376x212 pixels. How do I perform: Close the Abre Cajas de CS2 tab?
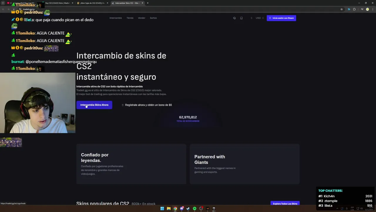point(108,3)
